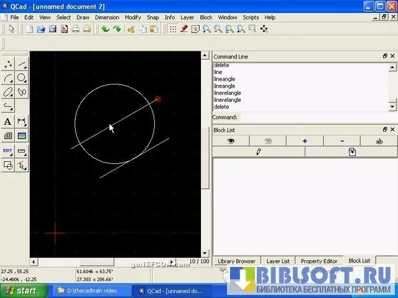The image size is (398, 298).
Task: Switch to the Layer List tab
Action: coord(277,261)
